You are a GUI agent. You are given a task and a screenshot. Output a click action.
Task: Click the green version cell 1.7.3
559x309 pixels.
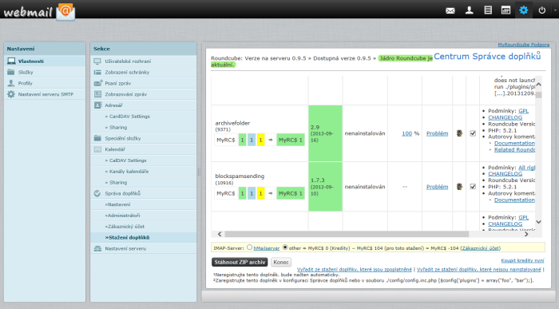(325, 186)
